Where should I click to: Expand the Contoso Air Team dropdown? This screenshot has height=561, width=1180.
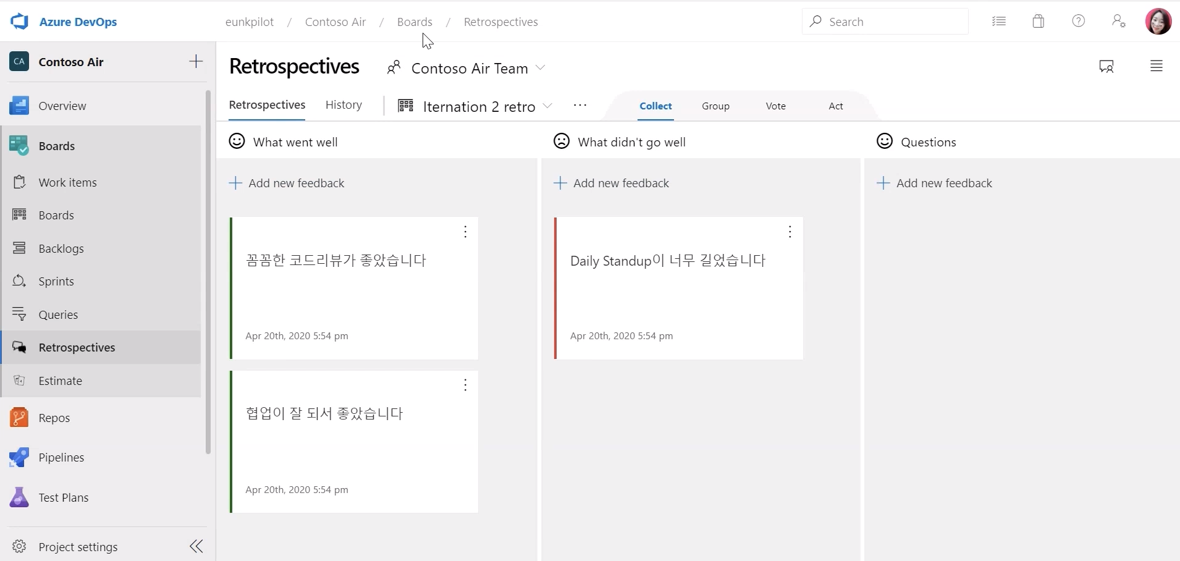click(x=541, y=67)
